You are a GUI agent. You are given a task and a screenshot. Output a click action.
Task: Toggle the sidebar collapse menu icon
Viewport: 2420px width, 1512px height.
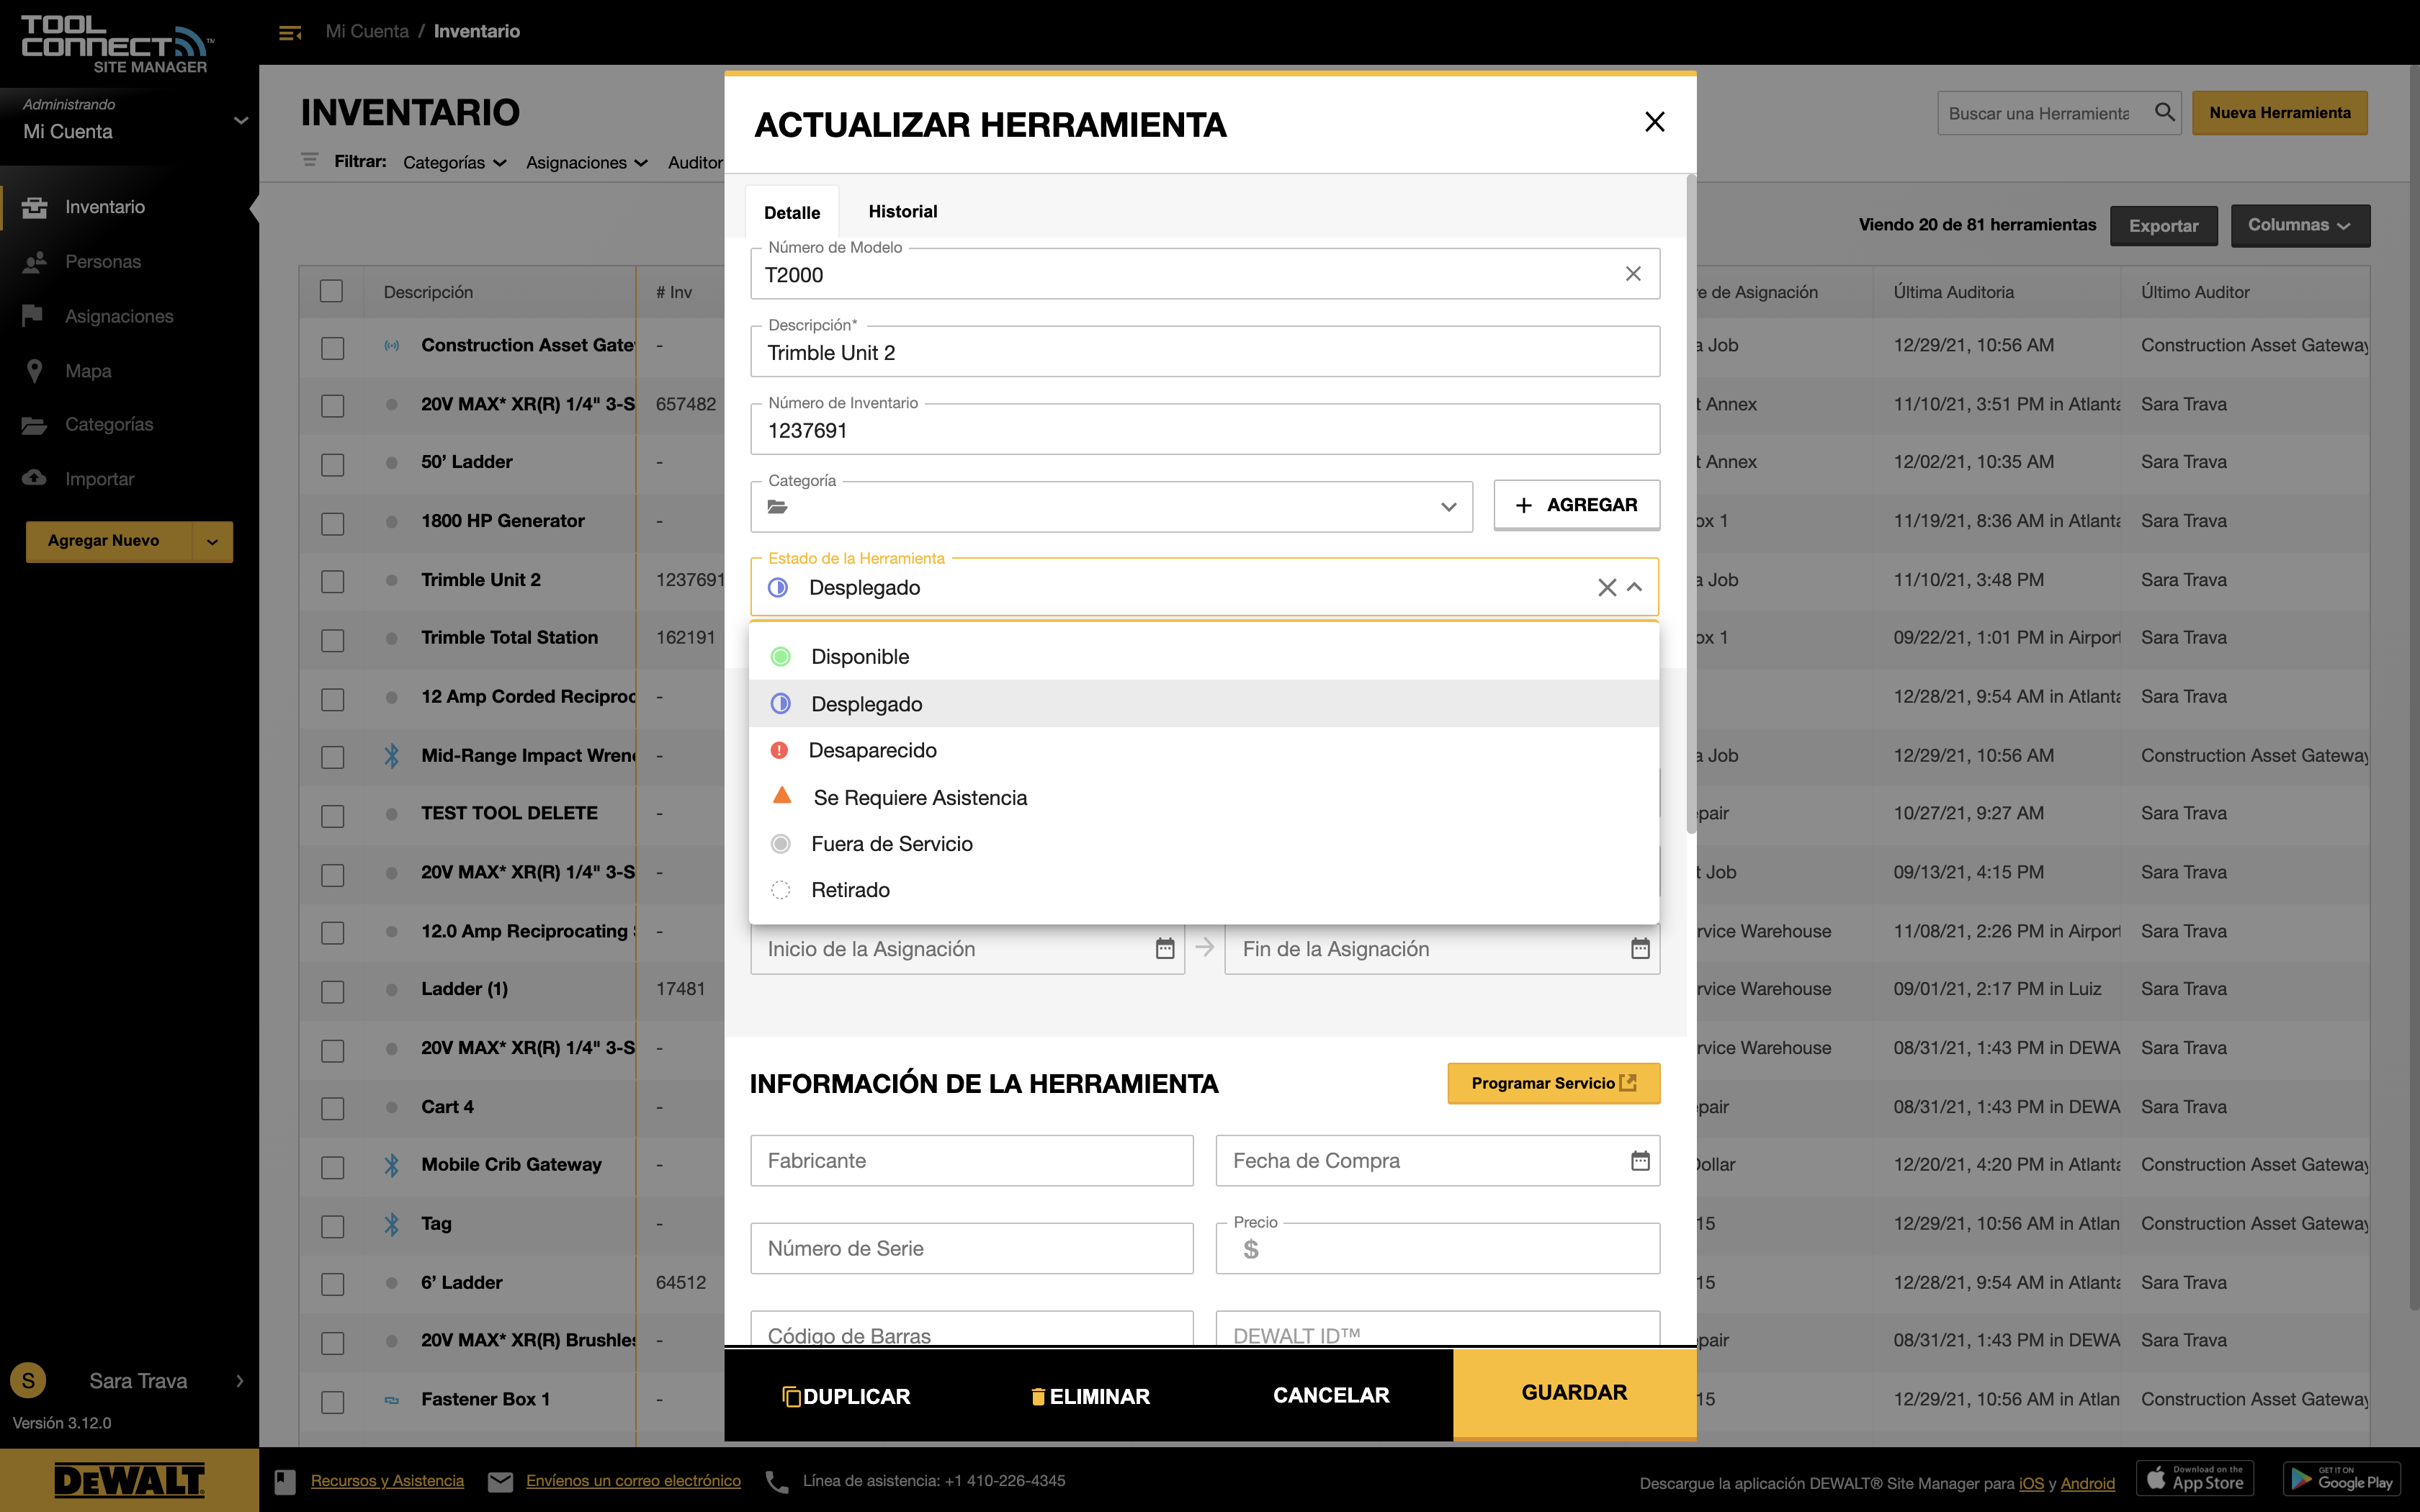pos(290,33)
